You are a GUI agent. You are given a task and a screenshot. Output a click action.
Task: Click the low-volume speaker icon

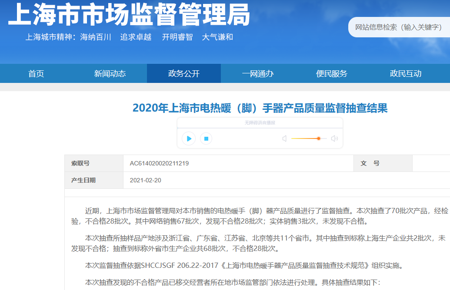pyautogui.click(x=284, y=138)
